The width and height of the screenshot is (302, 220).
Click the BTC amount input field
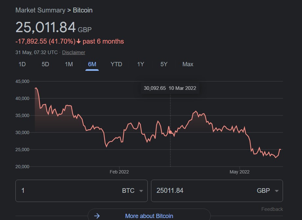[66, 191]
